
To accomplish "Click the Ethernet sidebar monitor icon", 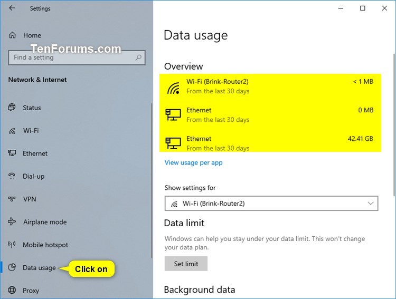I will tap(12, 153).
